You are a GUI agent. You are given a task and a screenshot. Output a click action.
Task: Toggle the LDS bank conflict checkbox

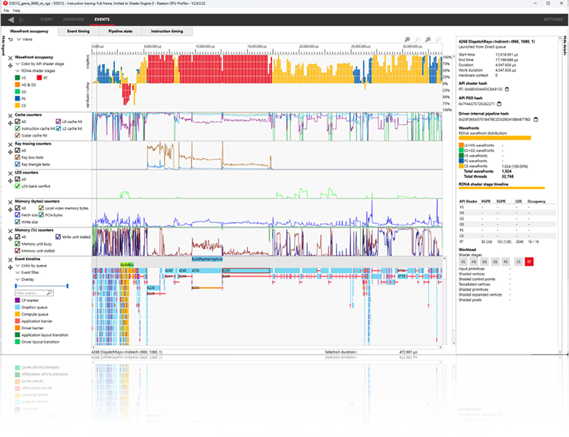pyautogui.click(x=17, y=185)
